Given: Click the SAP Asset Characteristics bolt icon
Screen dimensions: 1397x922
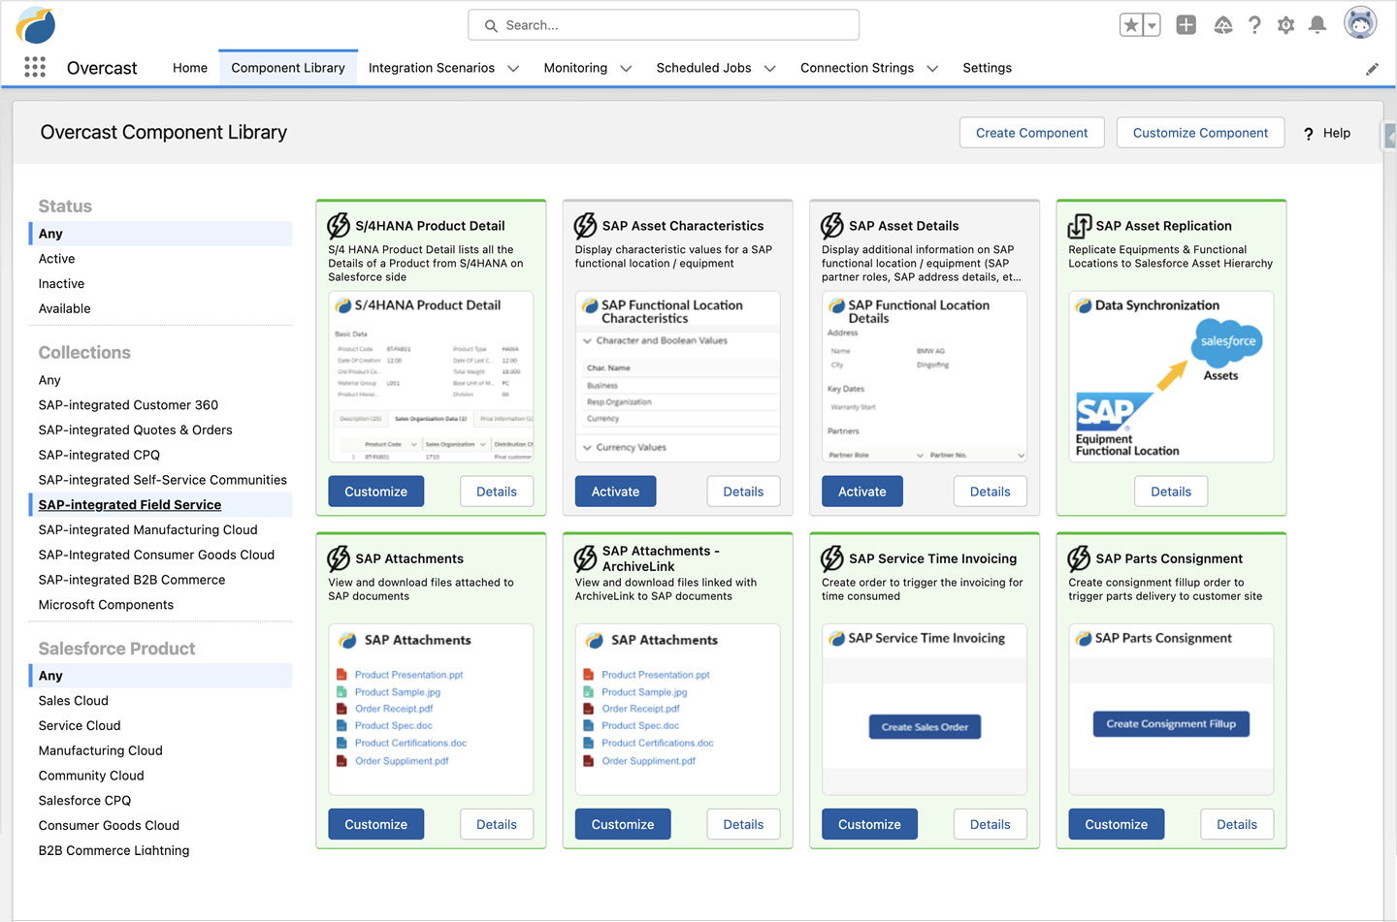Looking at the screenshot, I should point(585,226).
